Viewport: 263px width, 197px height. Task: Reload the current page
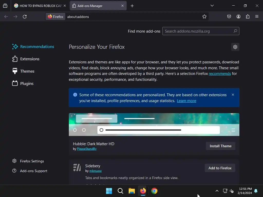[x=25, y=17]
